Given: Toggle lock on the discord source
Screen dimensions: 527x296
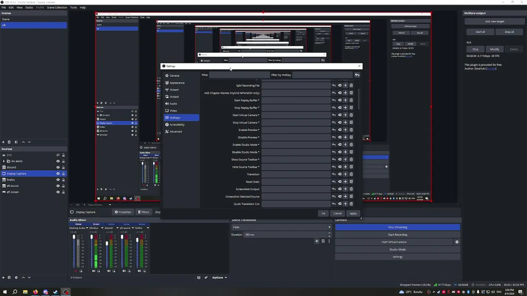Looking at the screenshot, I should (63, 167).
